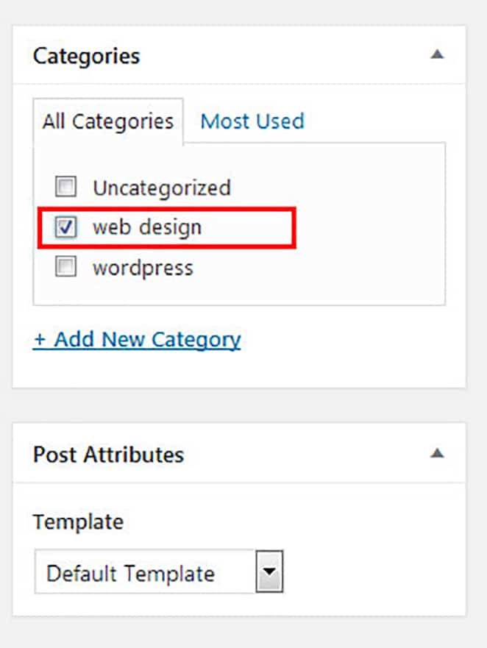Click the down-arrow icon on Template selector
Viewport: 487px width, 648px height.
pos(269,572)
